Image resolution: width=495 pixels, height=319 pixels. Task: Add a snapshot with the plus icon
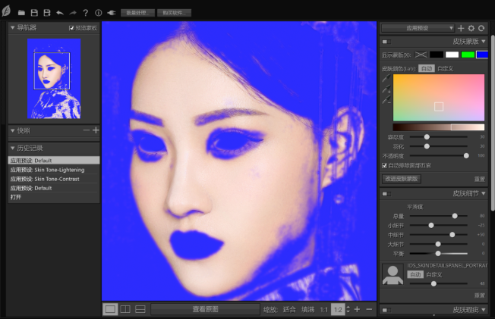coord(96,130)
